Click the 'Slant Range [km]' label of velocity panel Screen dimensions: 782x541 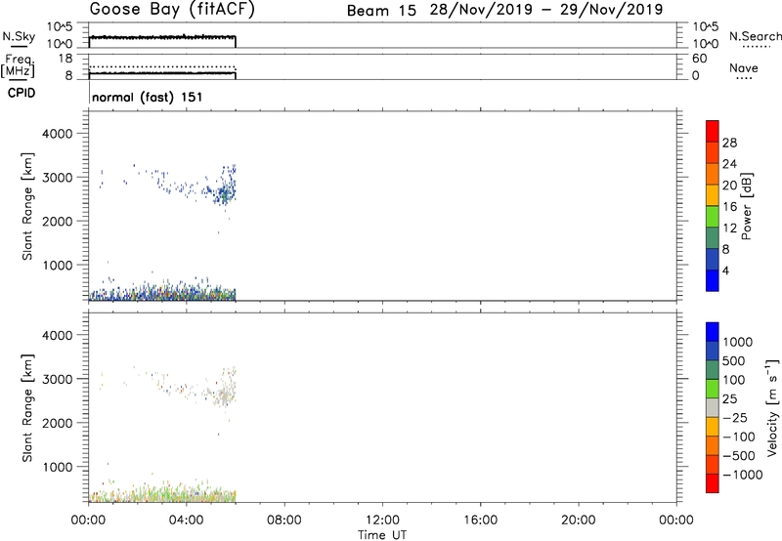(x=27, y=408)
